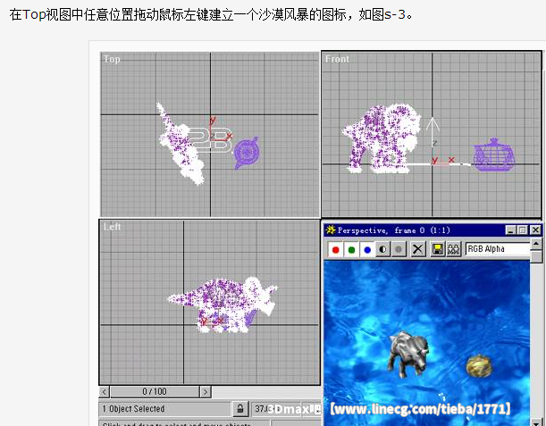Click the render window sun icon
Image resolution: width=546 pixels, height=426 pixels.
pos(331,230)
